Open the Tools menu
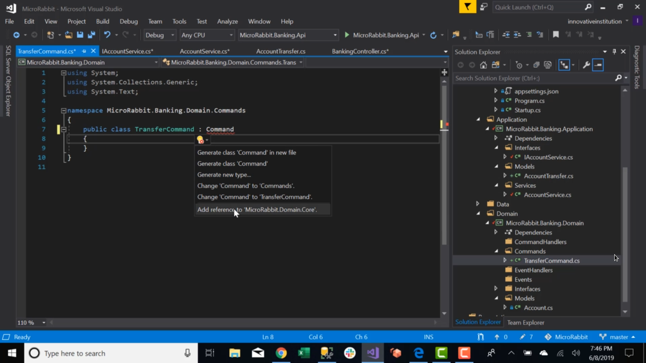Image resolution: width=646 pixels, height=363 pixels. tap(179, 22)
